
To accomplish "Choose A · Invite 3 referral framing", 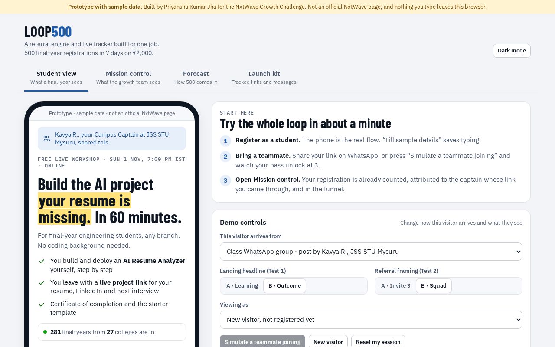I will (395, 286).
